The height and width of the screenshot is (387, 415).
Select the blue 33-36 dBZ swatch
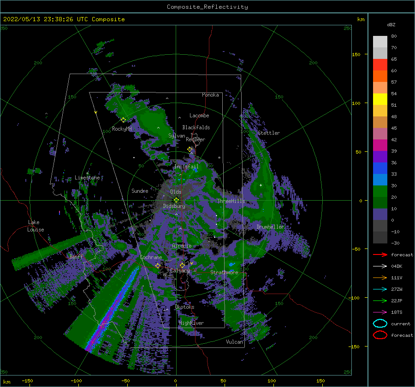tap(380, 168)
